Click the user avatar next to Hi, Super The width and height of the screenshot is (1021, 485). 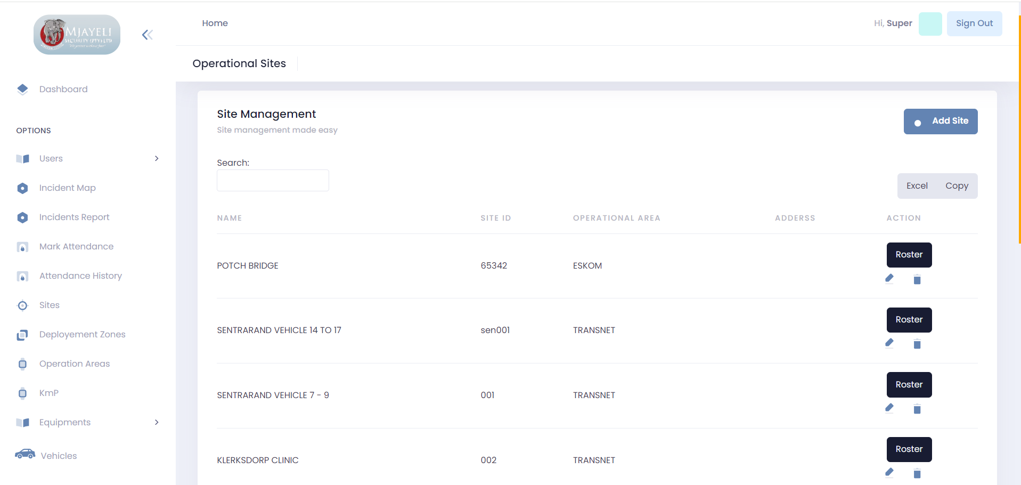[x=930, y=24]
